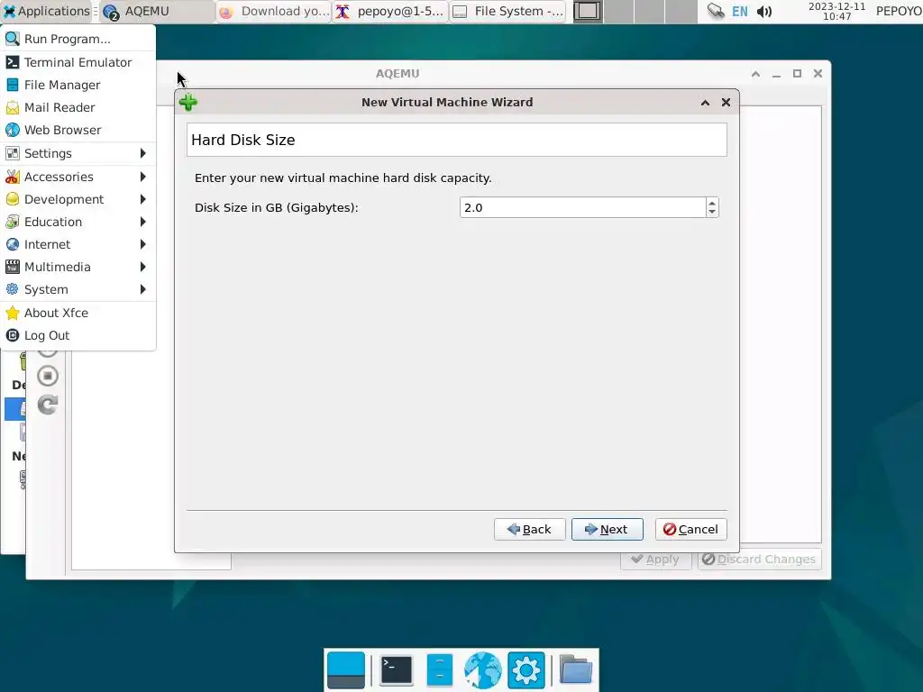Decrease disk size with down arrow

[x=712, y=212]
